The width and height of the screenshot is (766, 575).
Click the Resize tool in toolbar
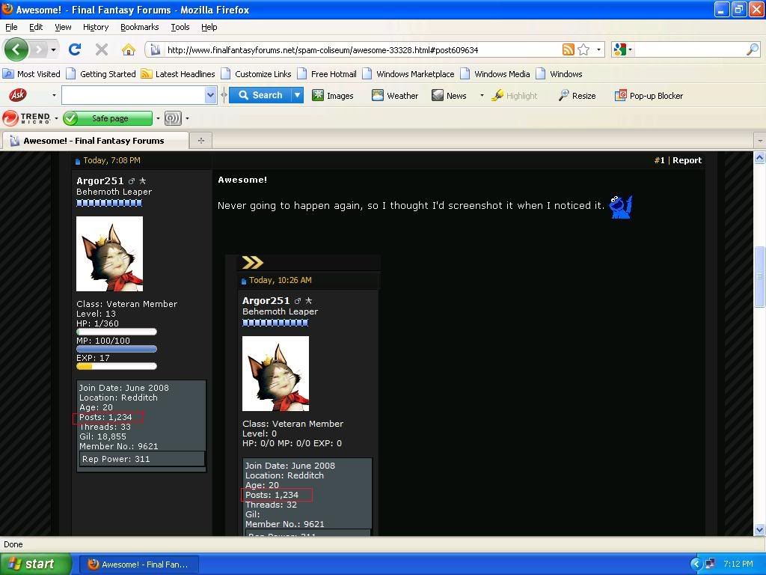577,96
